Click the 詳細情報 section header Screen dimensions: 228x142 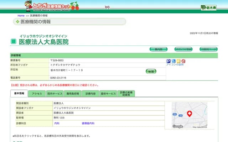pos(114,55)
